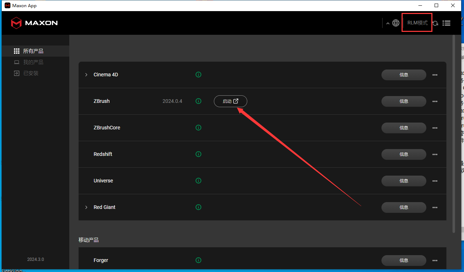Expand the Red Giant row
Viewport: 464px width, 272px height.
pos(86,207)
